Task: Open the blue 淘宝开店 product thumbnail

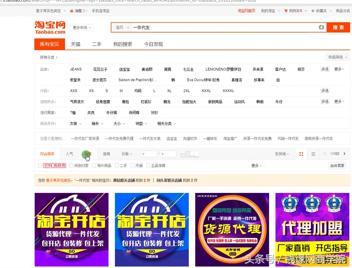Action: tap(152, 230)
